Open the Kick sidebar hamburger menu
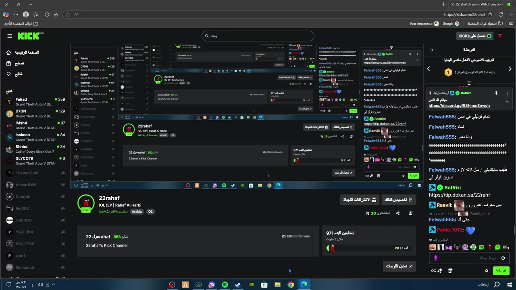The height and width of the screenshot is (290, 516). coord(10,36)
